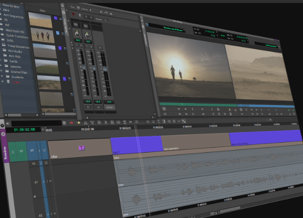
Task: Open the timeline fast menu hamburger icon
Action: 64,123
